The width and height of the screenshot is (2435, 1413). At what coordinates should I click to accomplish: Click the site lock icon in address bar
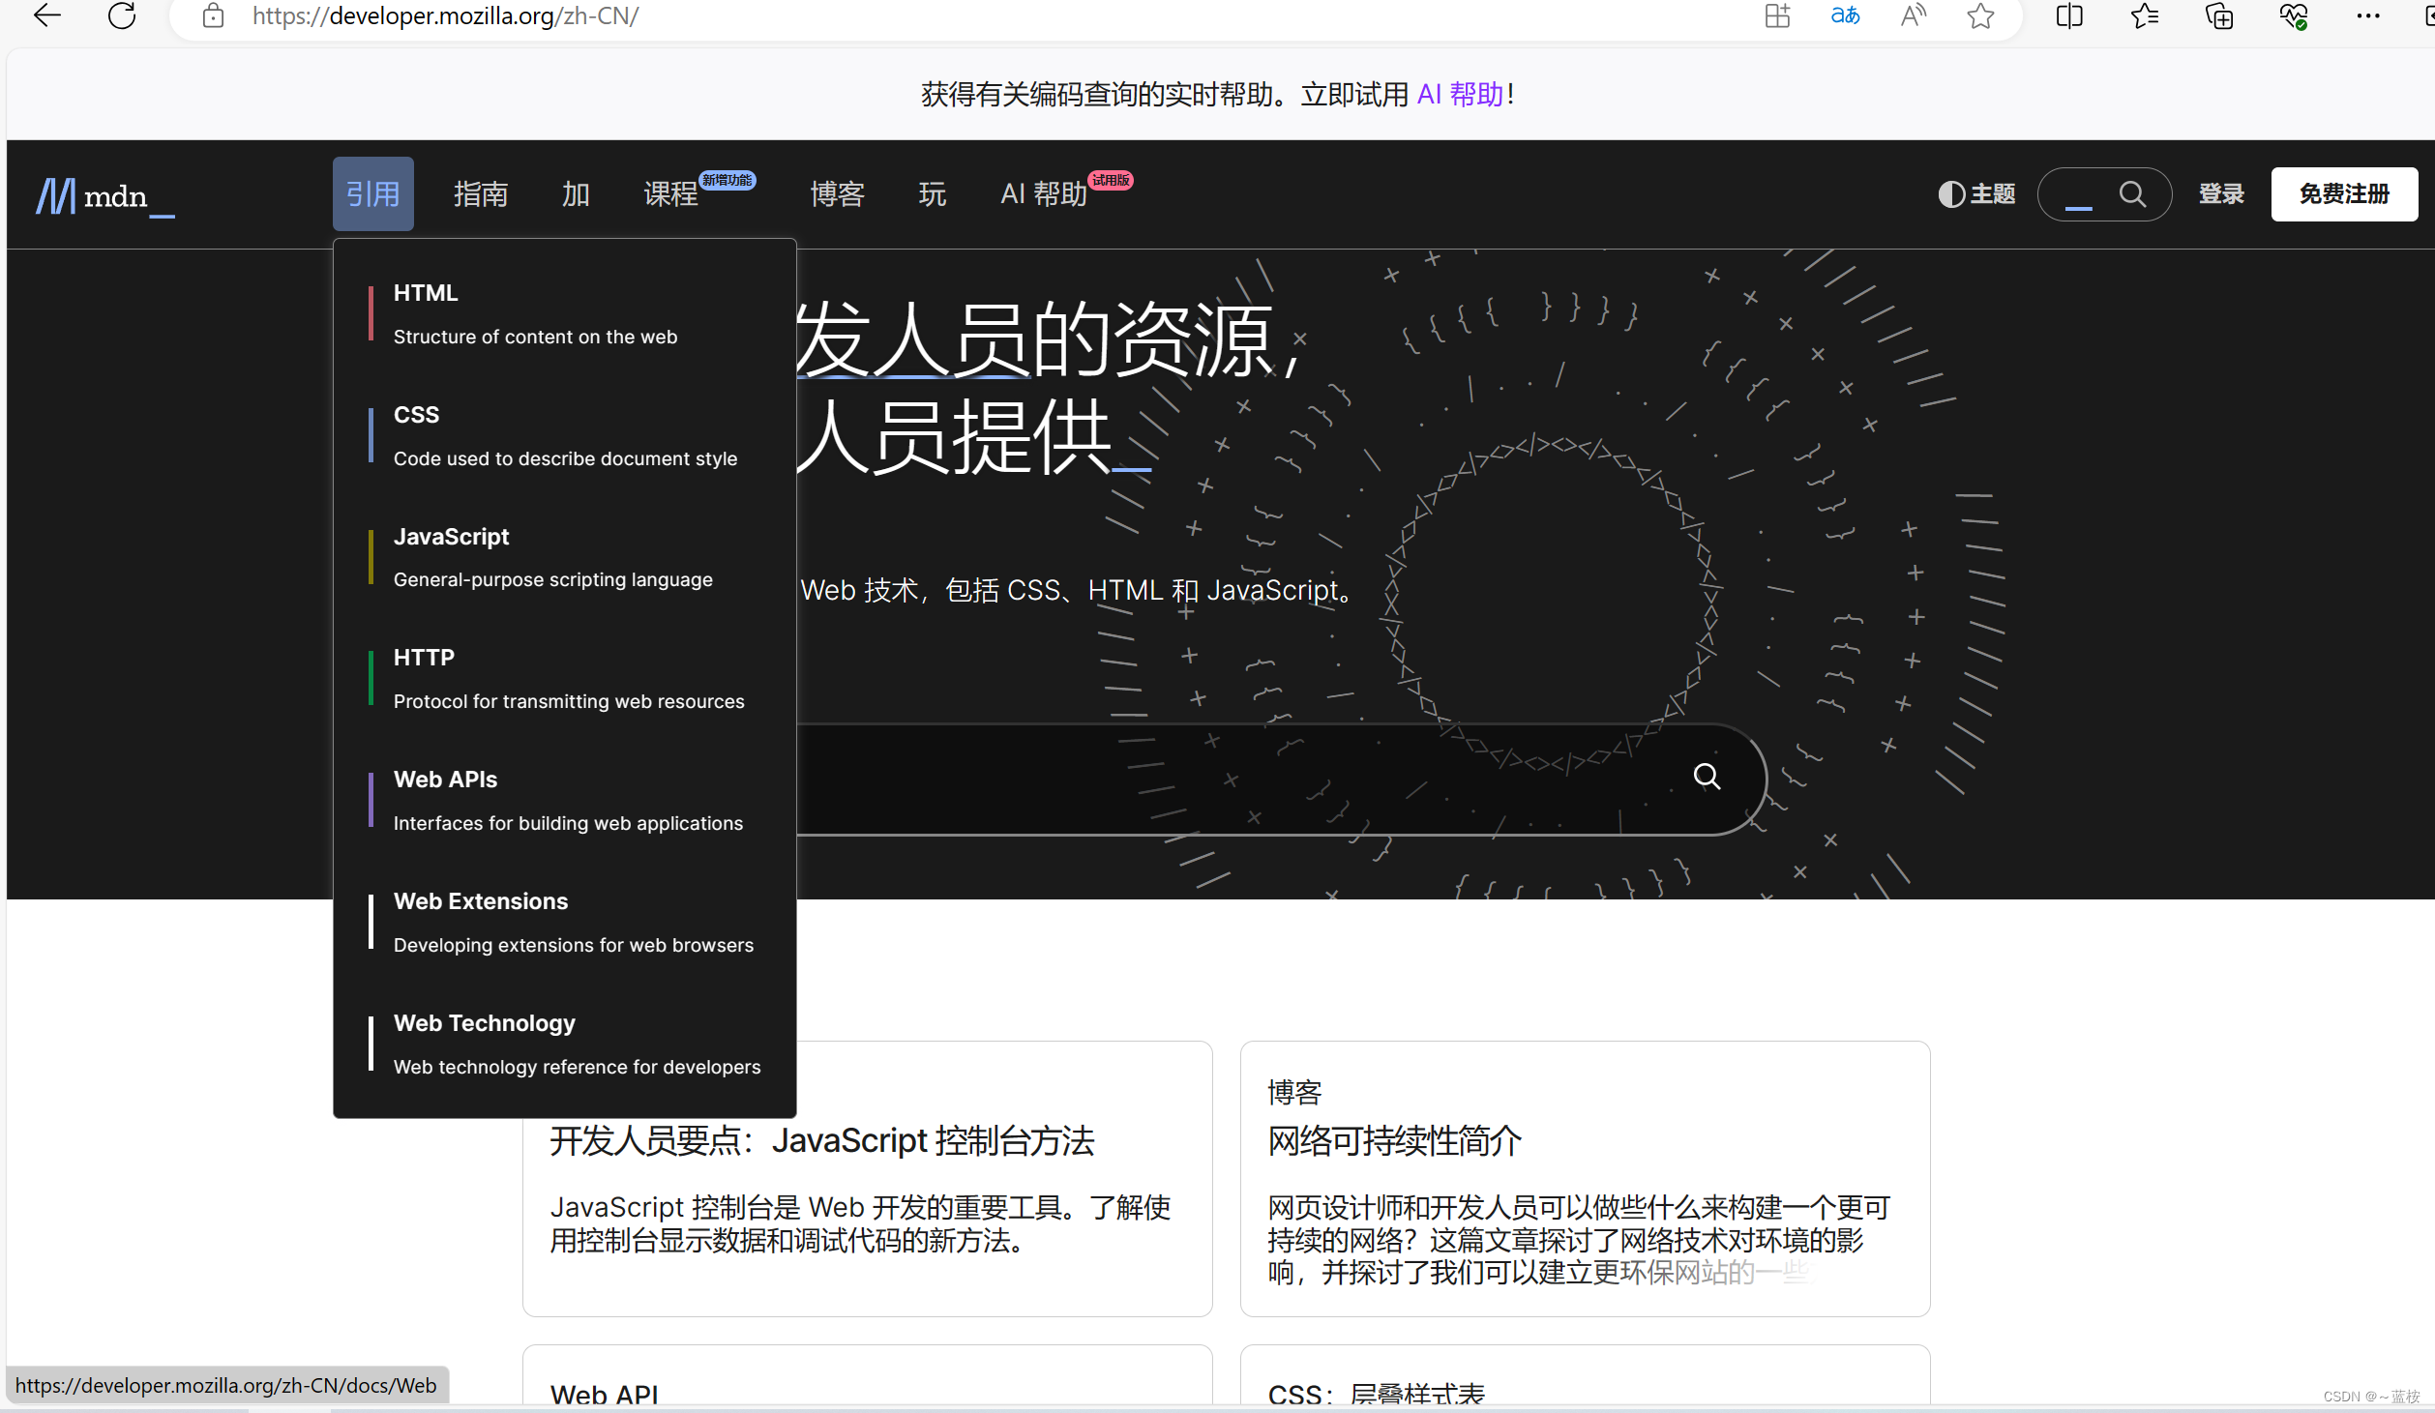tap(213, 15)
